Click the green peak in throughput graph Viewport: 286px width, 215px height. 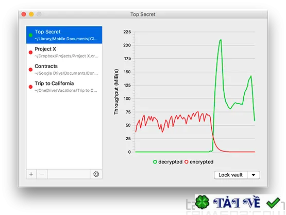point(221,40)
